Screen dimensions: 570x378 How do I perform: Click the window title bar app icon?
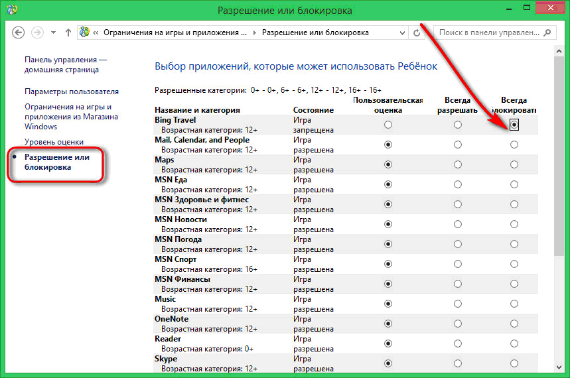tap(12, 9)
